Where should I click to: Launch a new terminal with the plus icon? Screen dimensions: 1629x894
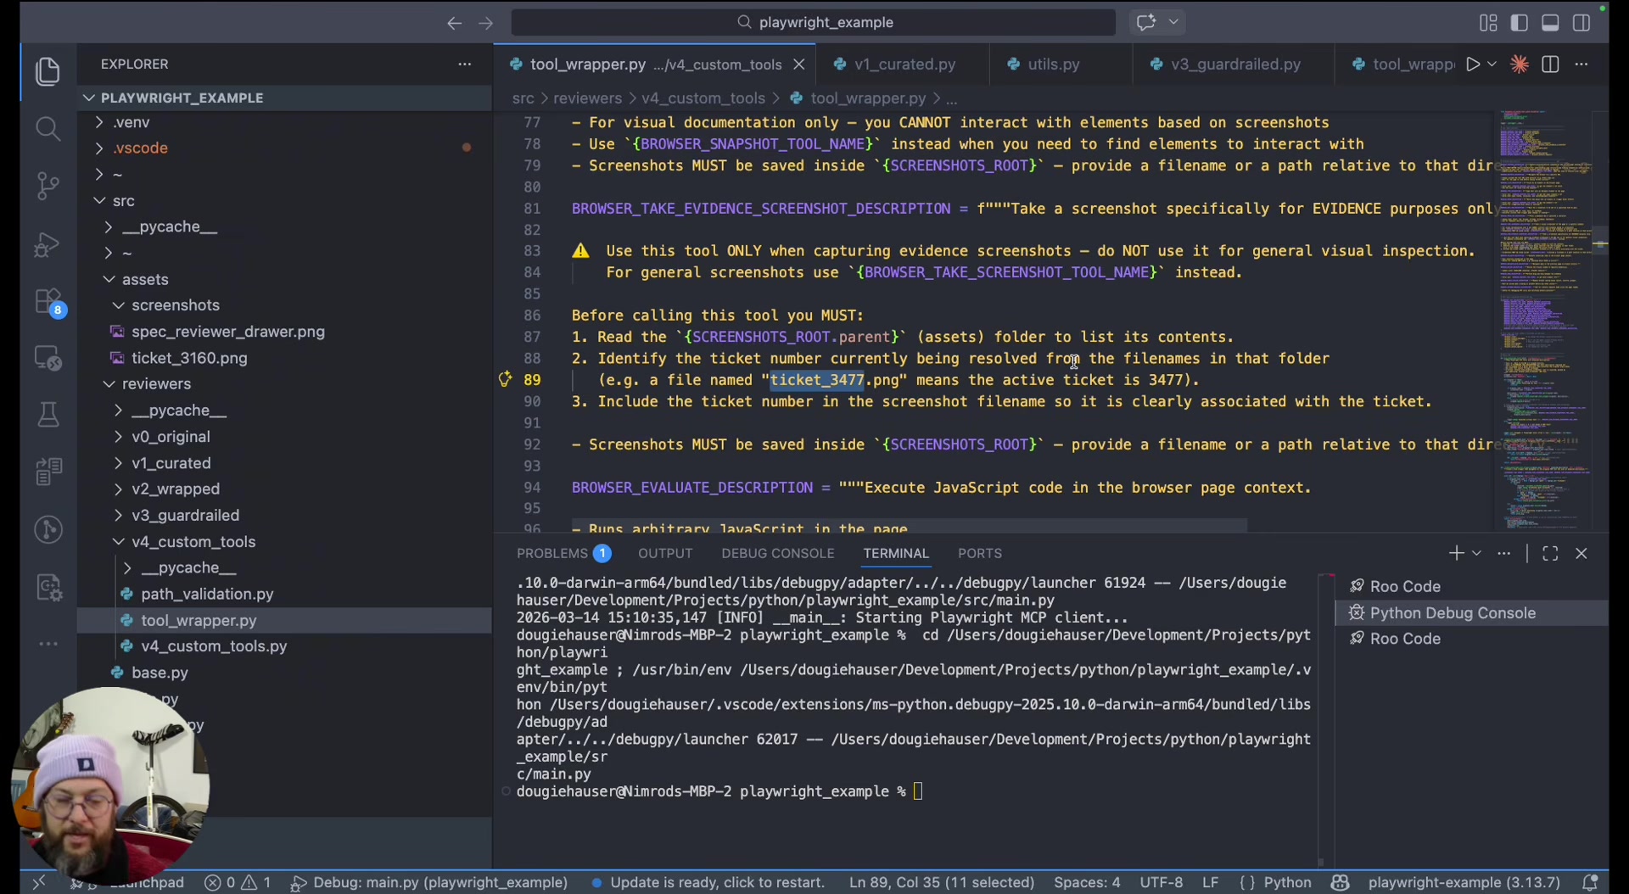(1455, 553)
